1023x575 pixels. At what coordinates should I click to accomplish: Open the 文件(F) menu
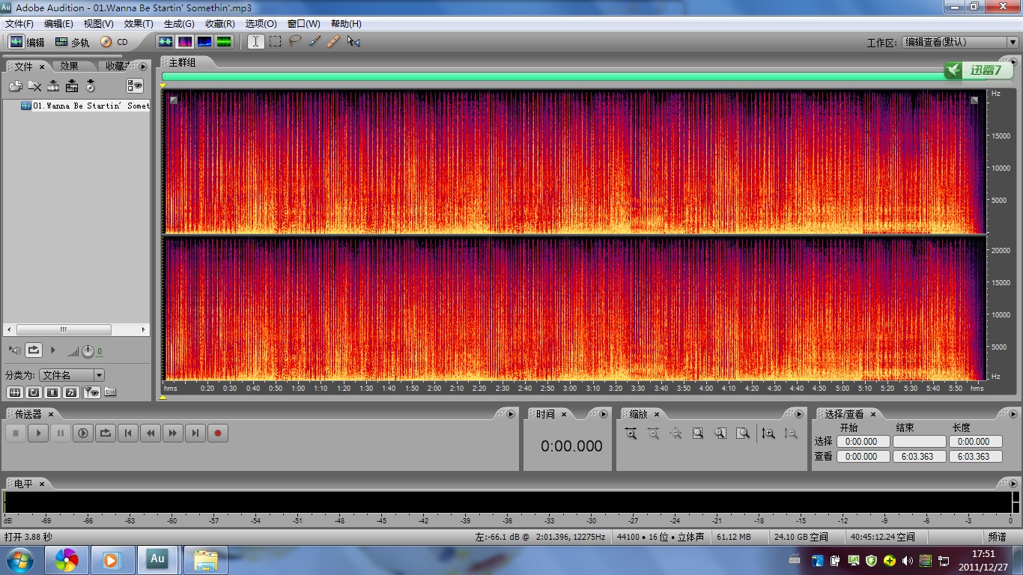(19, 24)
